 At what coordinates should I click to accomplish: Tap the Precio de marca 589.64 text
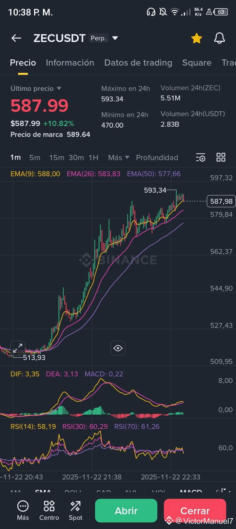pyautogui.click(x=50, y=135)
